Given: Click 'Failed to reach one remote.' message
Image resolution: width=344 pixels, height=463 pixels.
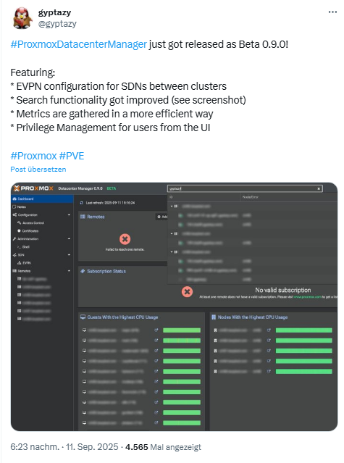Looking at the screenshot, I should [x=125, y=249].
